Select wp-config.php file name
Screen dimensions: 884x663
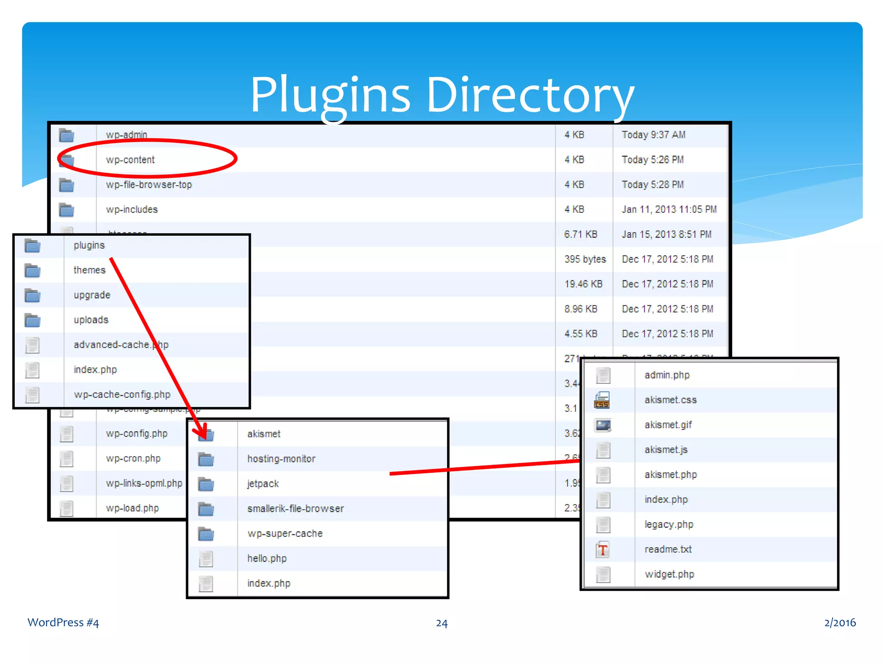(x=136, y=434)
